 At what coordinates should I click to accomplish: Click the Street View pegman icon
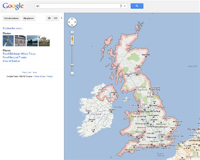pos(72,38)
